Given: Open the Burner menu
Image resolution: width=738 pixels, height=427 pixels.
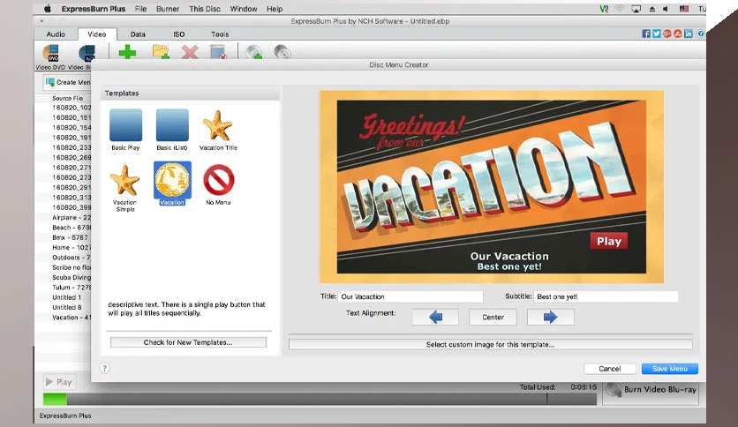Looking at the screenshot, I should [168, 9].
